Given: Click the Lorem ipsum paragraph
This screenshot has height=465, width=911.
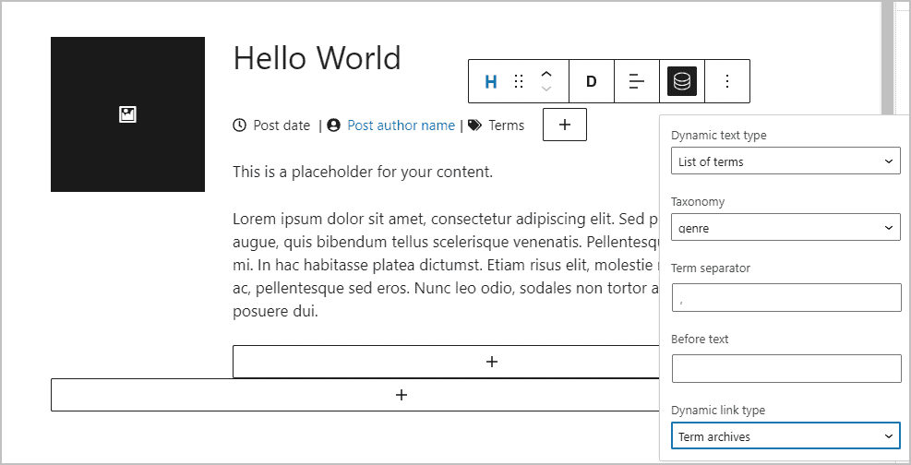Looking at the screenshot, I should (x=446, y=266).
